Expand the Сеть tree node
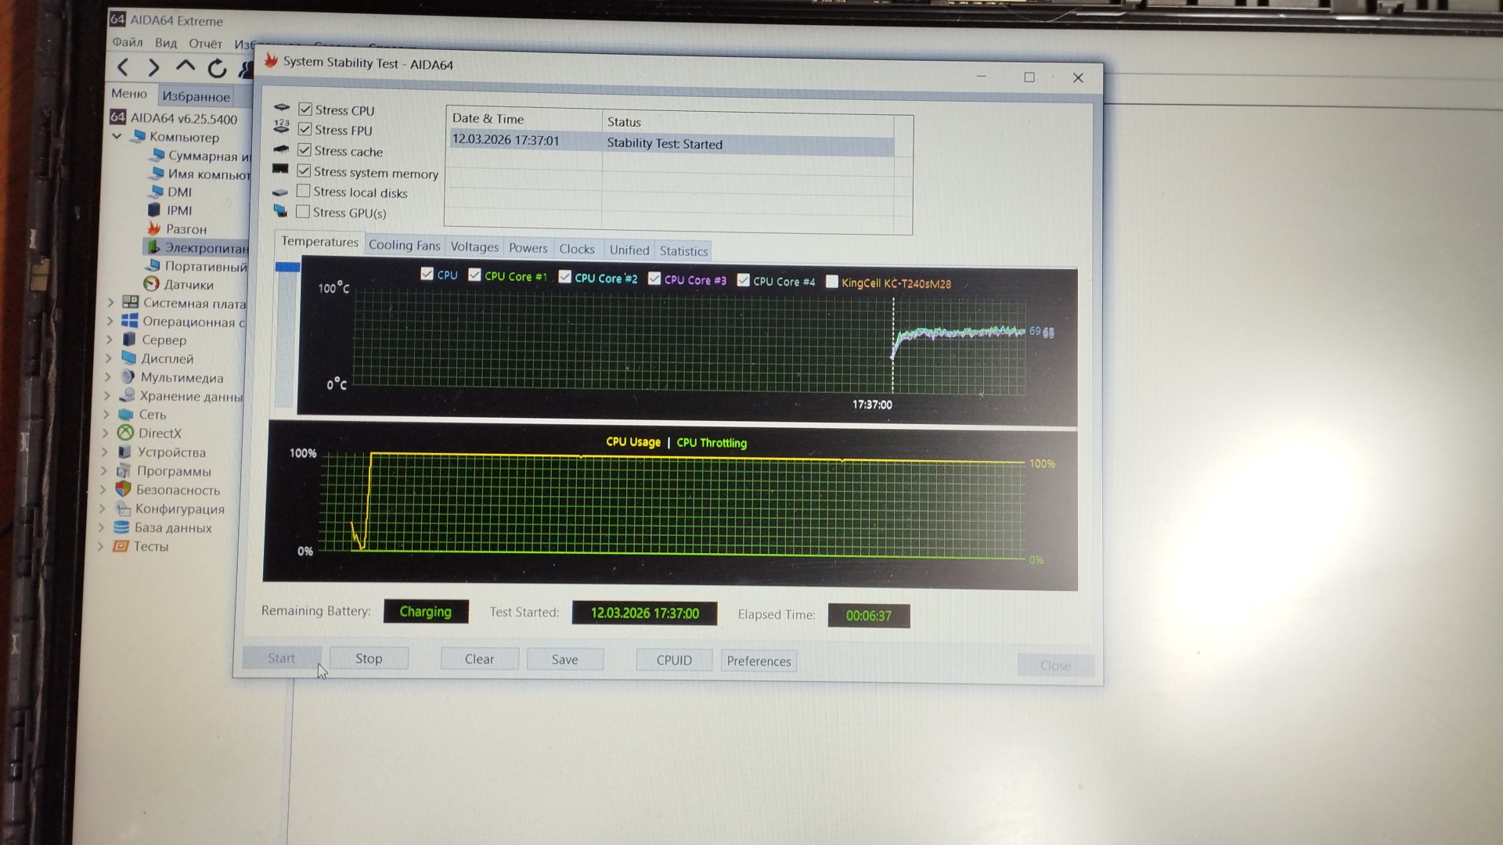Viewport: 1503px width, 845px height. pyautogui.click(x=106, y=415)
